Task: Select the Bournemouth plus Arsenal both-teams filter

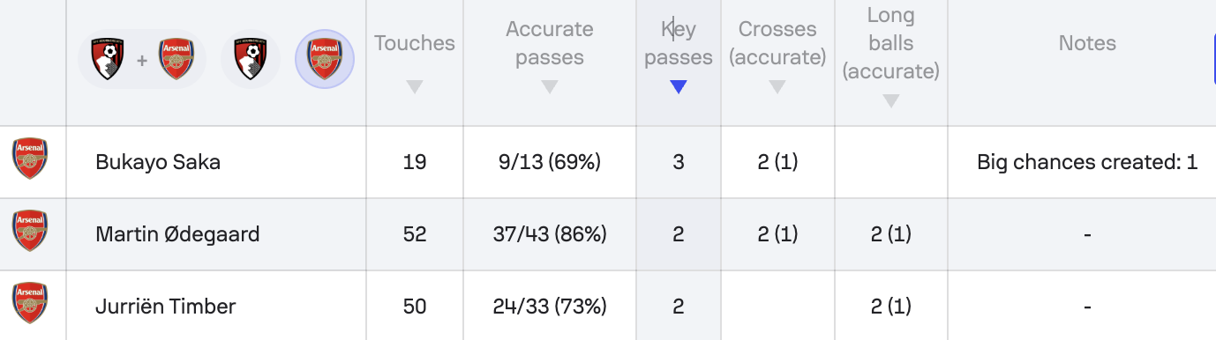Action: click(142, 60)
